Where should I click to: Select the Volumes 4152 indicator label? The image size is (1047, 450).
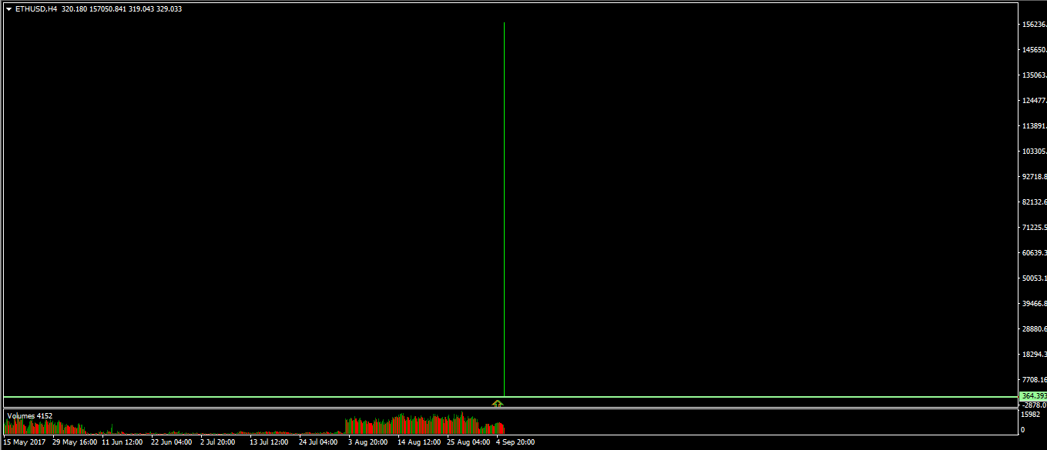click(30, 416)
